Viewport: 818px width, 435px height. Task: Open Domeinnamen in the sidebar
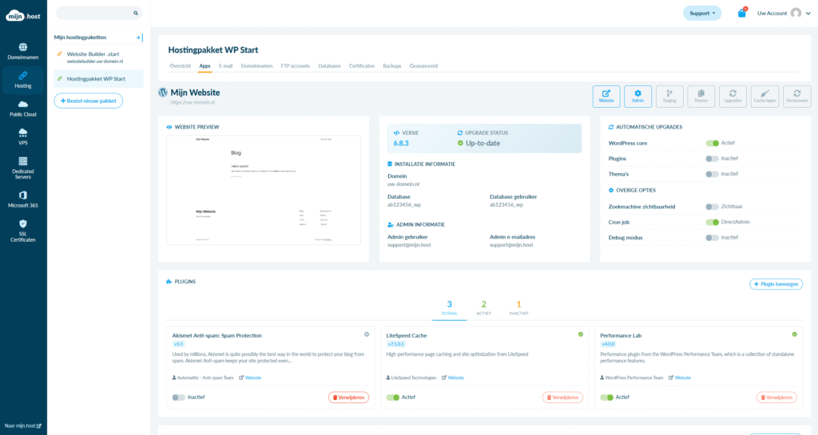click(x=22, y=50)
